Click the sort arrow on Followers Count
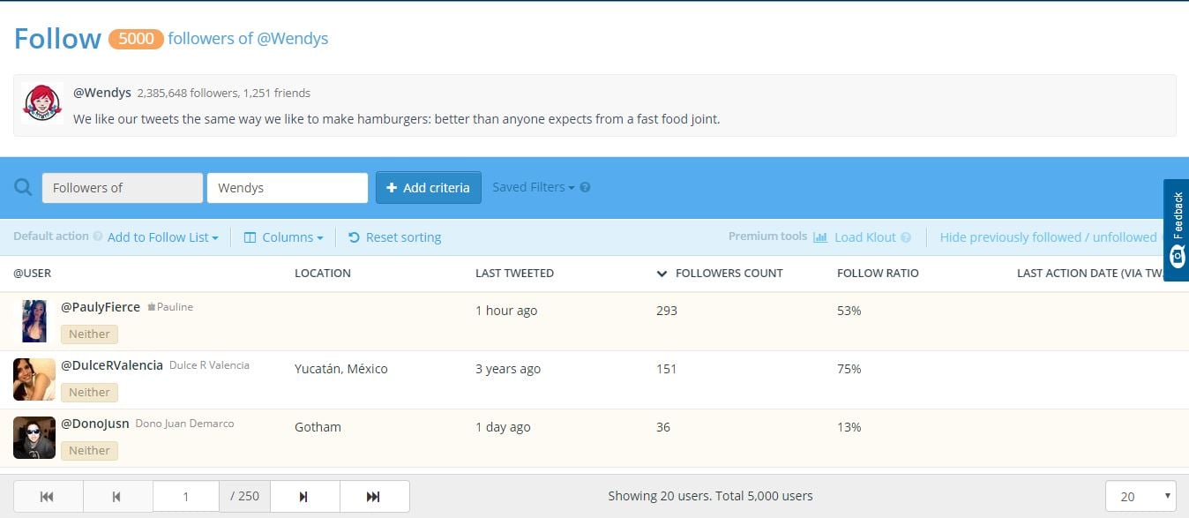1189x518 pixels. [662, 274]
